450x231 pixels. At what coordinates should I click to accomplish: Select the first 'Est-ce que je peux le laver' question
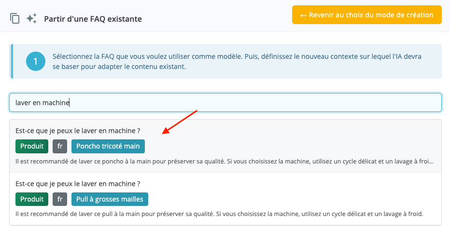pos(78,131)
